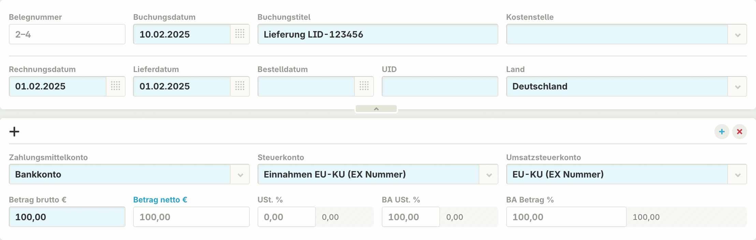756x240 pixels.
Task: Open the Land country dropdown
Action: pos(738,86)
